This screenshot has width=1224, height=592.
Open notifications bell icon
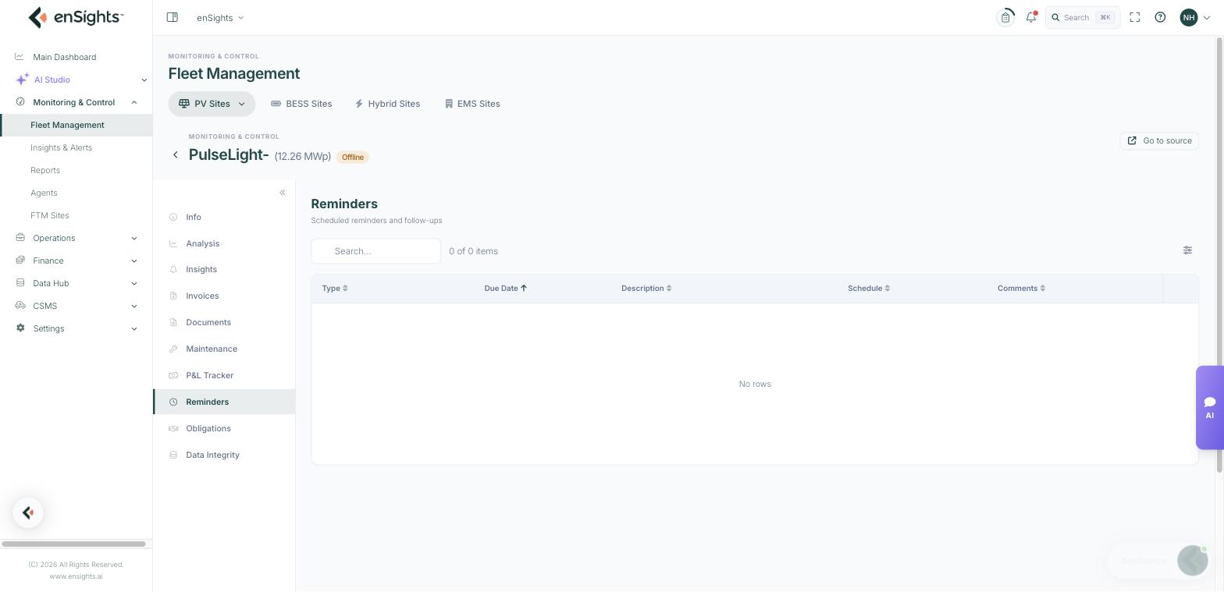1031,17
